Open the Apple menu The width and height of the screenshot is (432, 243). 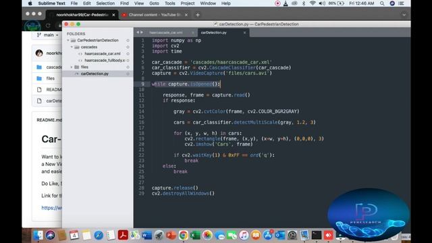pos(30,3)
